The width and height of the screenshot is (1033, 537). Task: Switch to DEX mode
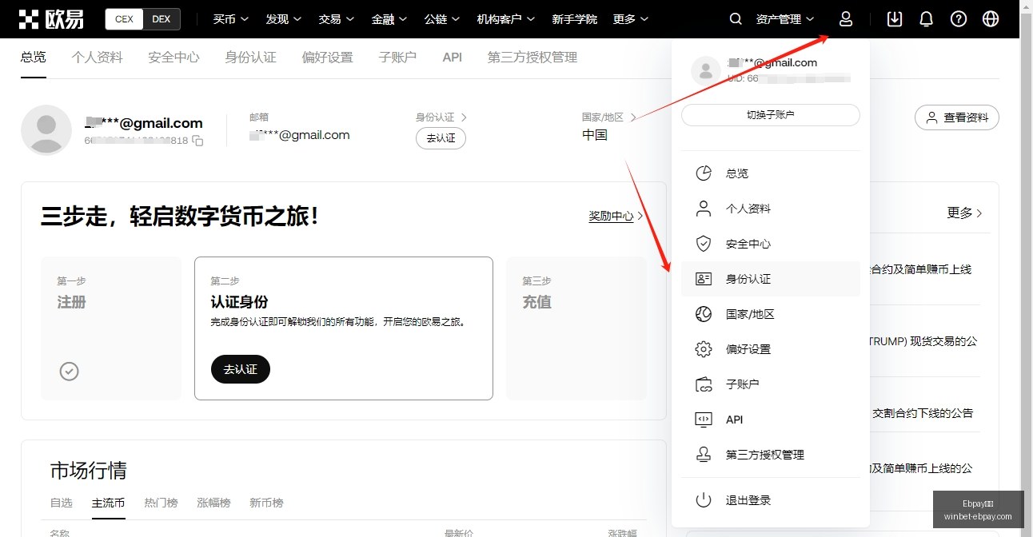(x=162, y=19)
